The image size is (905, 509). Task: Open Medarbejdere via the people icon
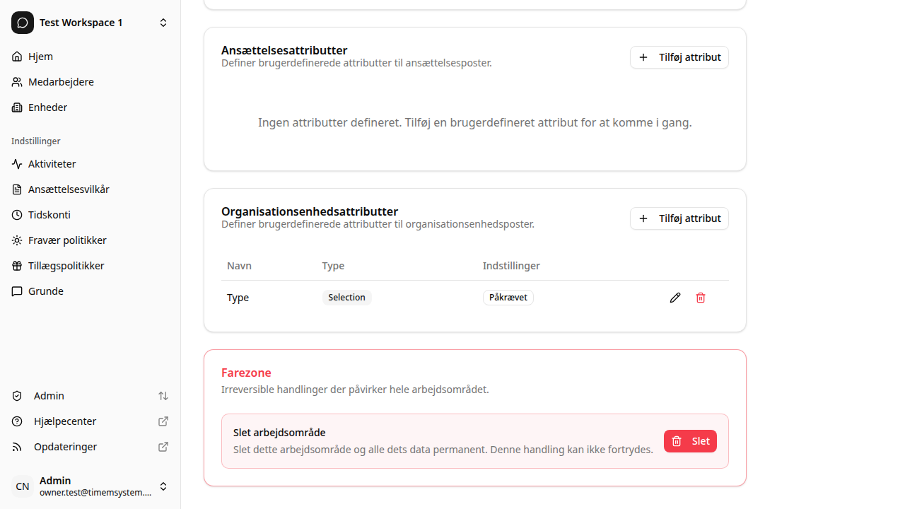point(17,81)
